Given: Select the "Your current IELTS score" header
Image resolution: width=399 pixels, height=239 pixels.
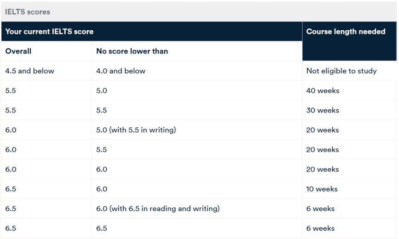Looking at the screenshot, I should click(49, 32).
